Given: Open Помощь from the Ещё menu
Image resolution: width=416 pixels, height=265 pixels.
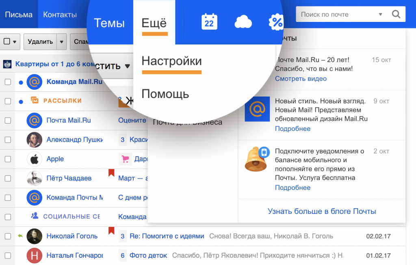Looking at the screenshot, I should click(x=165, y=94).
